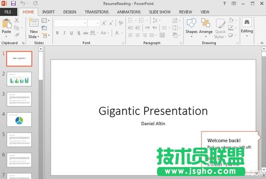Toggle justify text alignment

pyautogui.click(x=152, y=35)
